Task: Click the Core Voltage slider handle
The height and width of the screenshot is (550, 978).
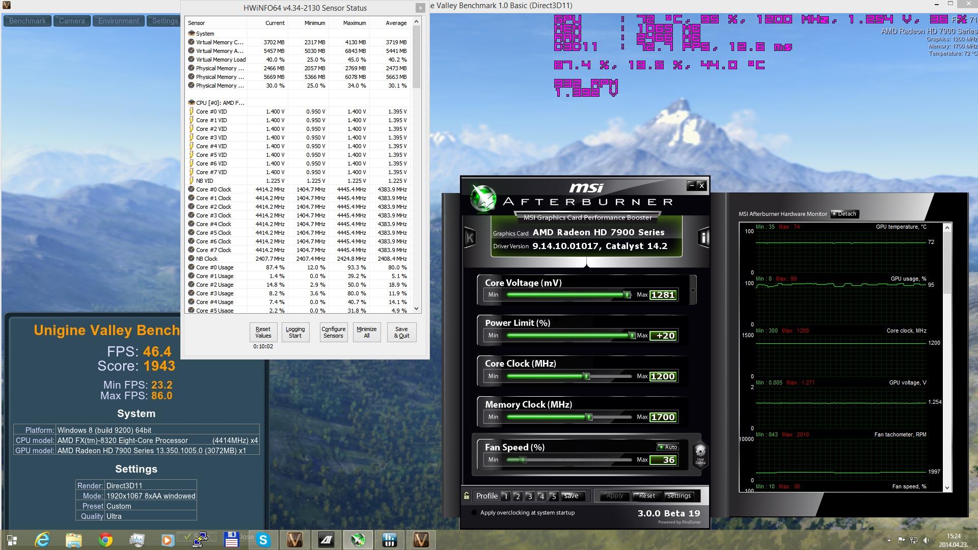Action: [x=628, y=295]
